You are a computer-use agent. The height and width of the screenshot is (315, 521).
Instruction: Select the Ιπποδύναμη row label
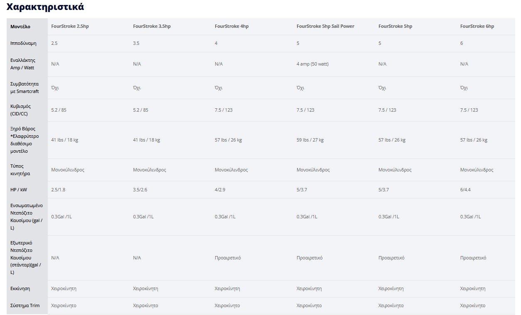coord(24,43)
